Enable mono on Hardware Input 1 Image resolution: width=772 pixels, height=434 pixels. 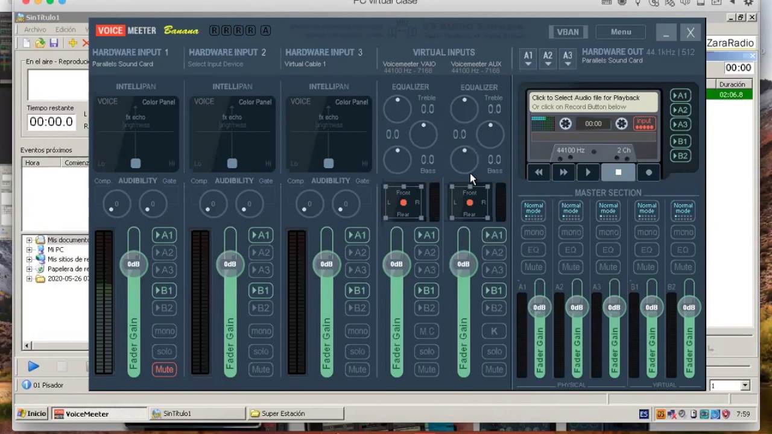pos(164,331)
